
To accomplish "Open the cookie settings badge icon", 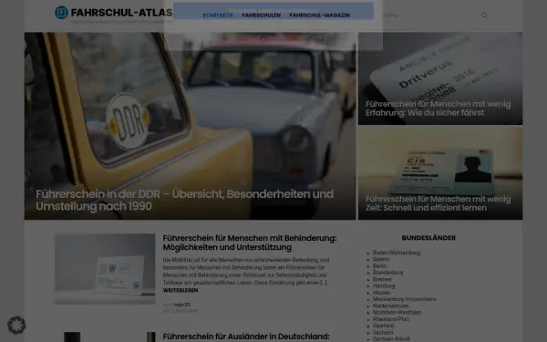I will point(16,325).
